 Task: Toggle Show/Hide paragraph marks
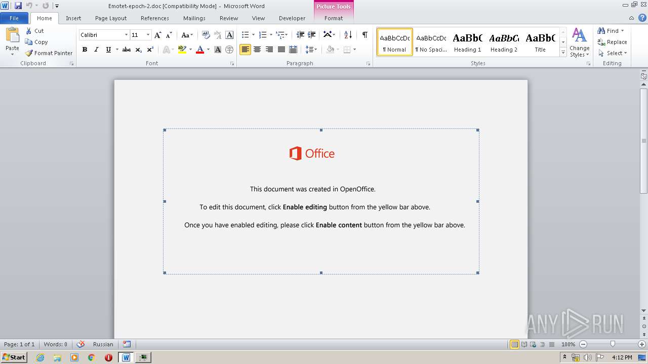coord(364,35)
